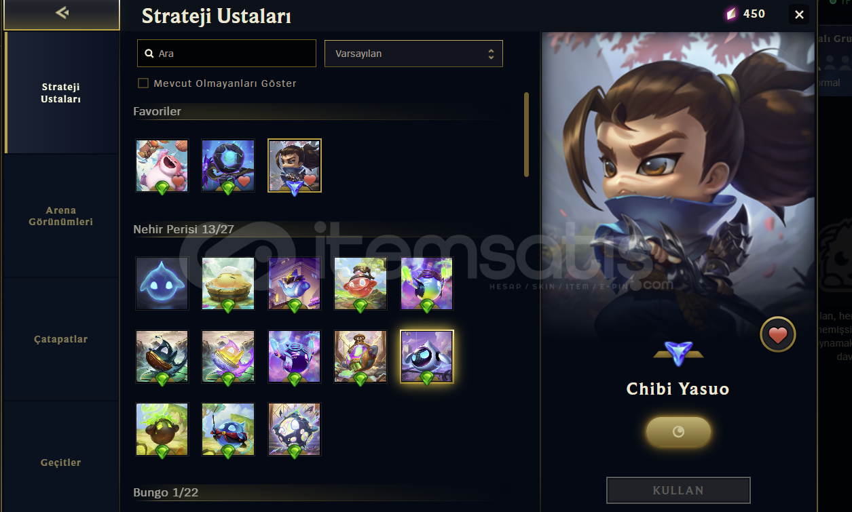Open the Varsayılan sort dropdown

413,54
